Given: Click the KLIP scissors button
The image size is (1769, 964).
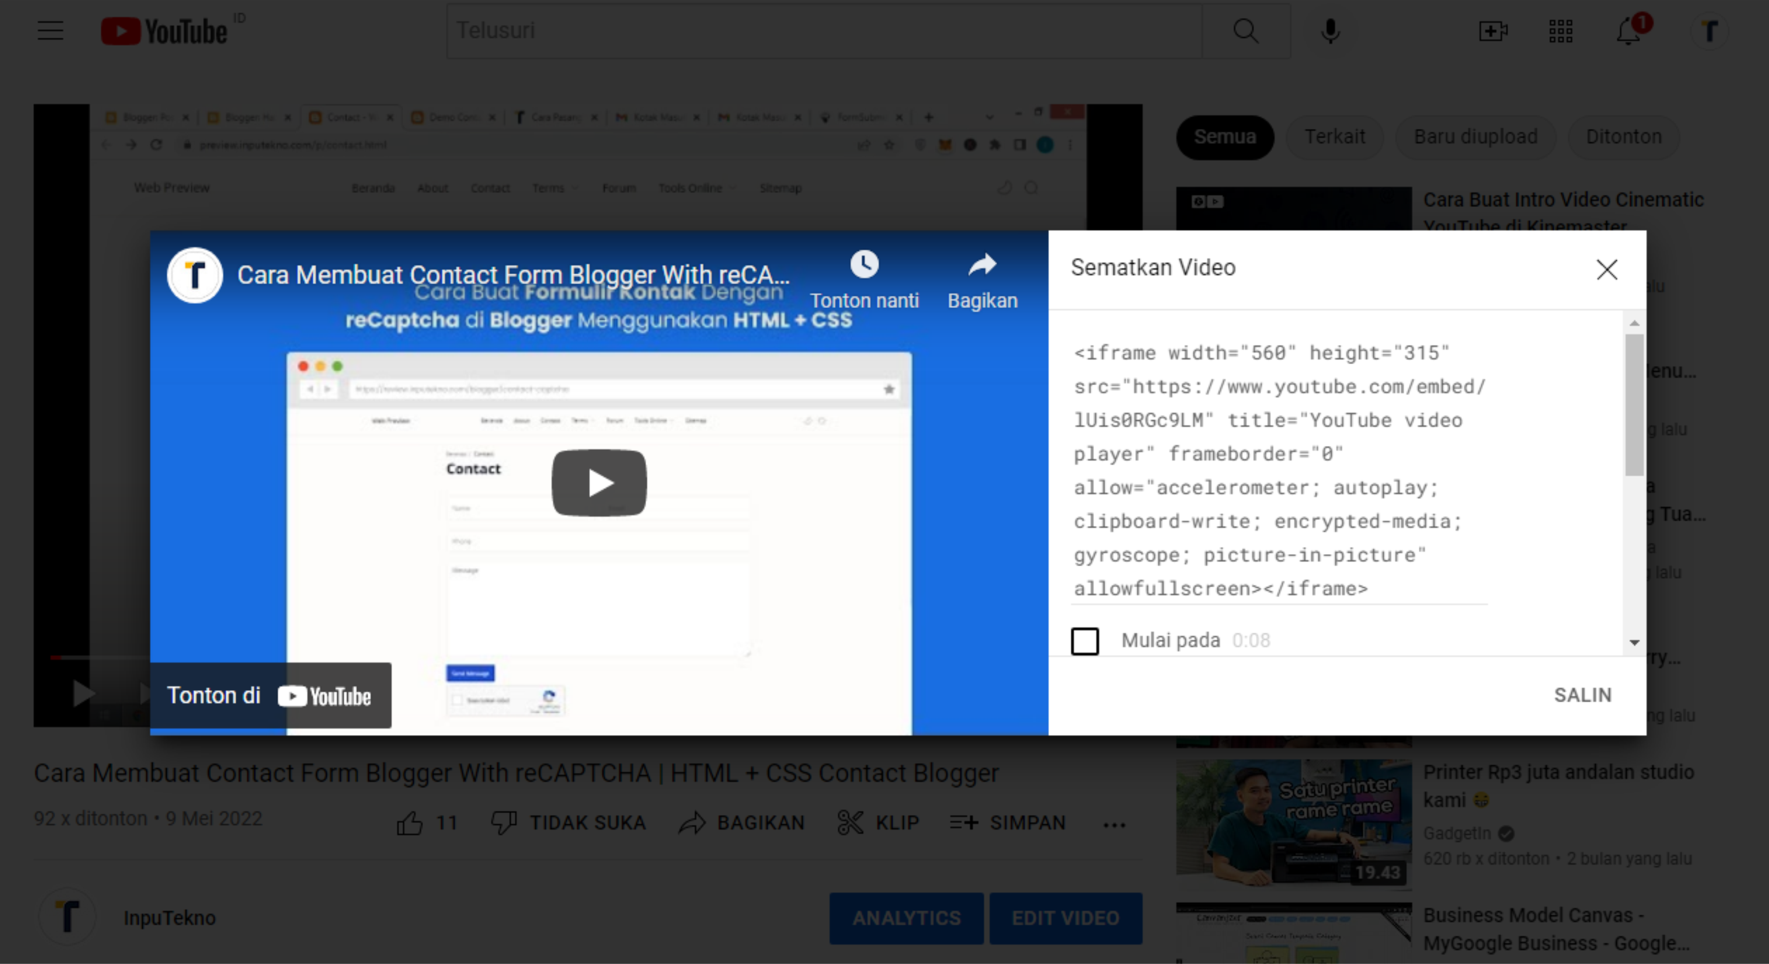Looking at the screenshot, I should 878,823.
